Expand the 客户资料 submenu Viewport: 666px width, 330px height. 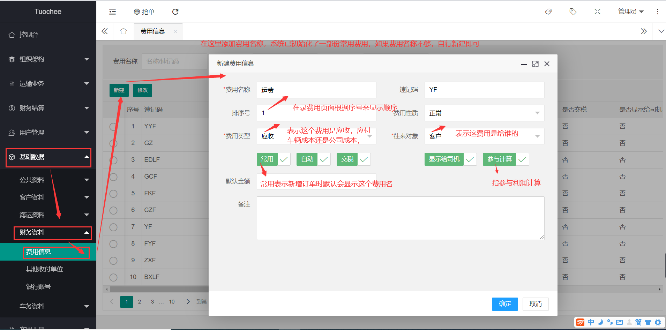tap(48, 197)
